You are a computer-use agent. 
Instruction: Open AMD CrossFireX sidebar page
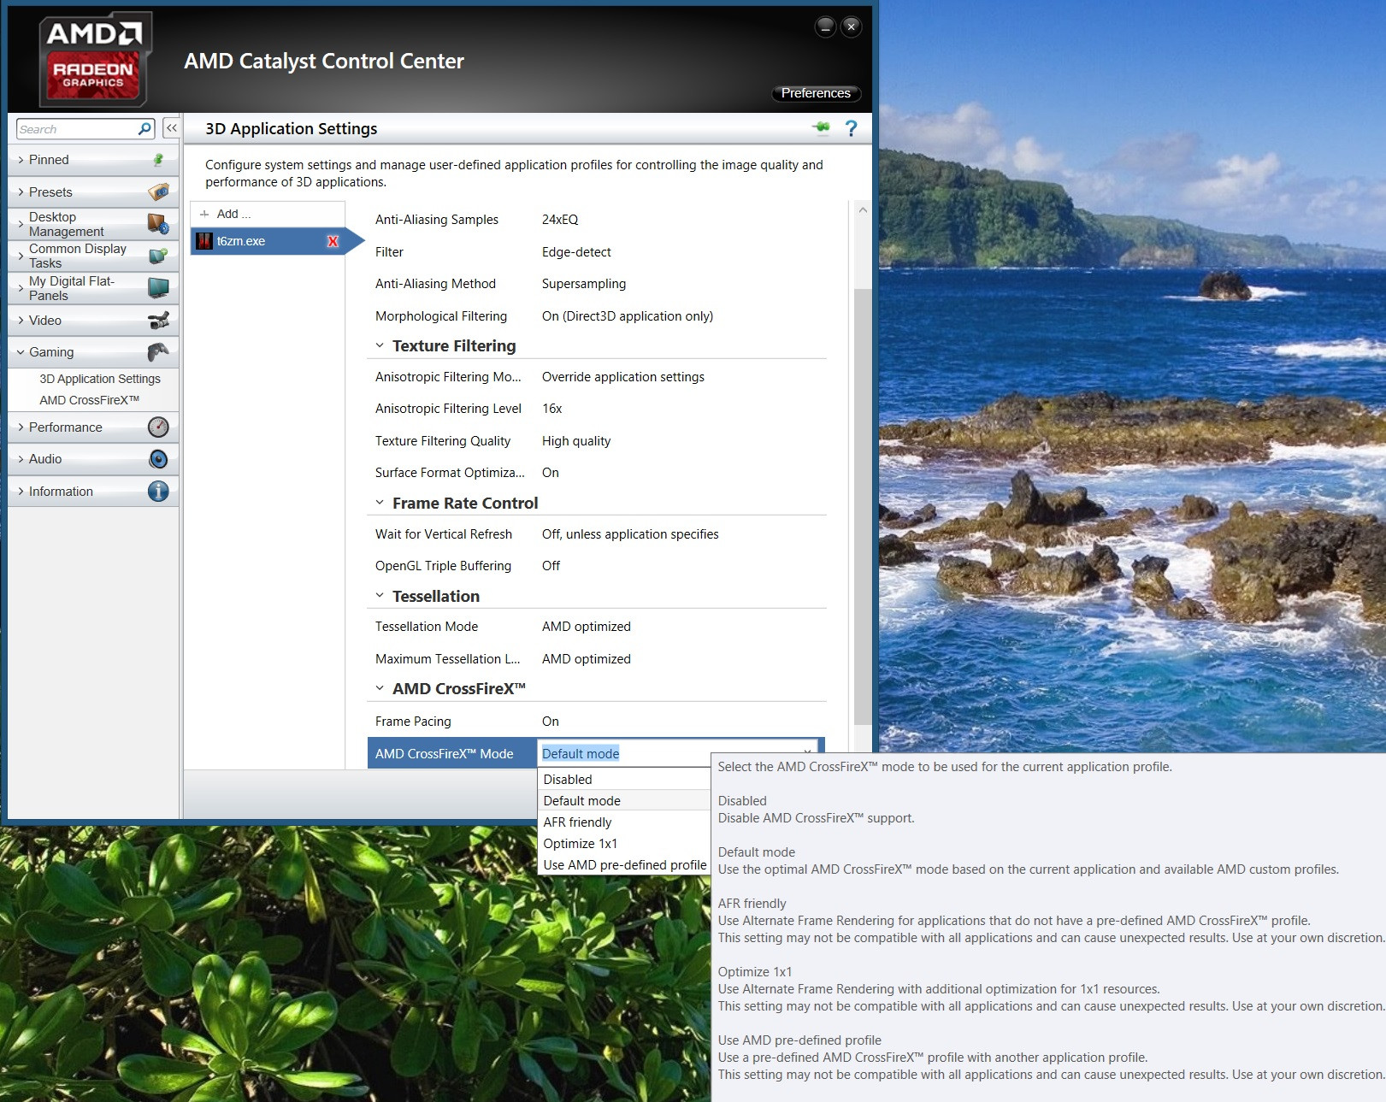[89, 400]
